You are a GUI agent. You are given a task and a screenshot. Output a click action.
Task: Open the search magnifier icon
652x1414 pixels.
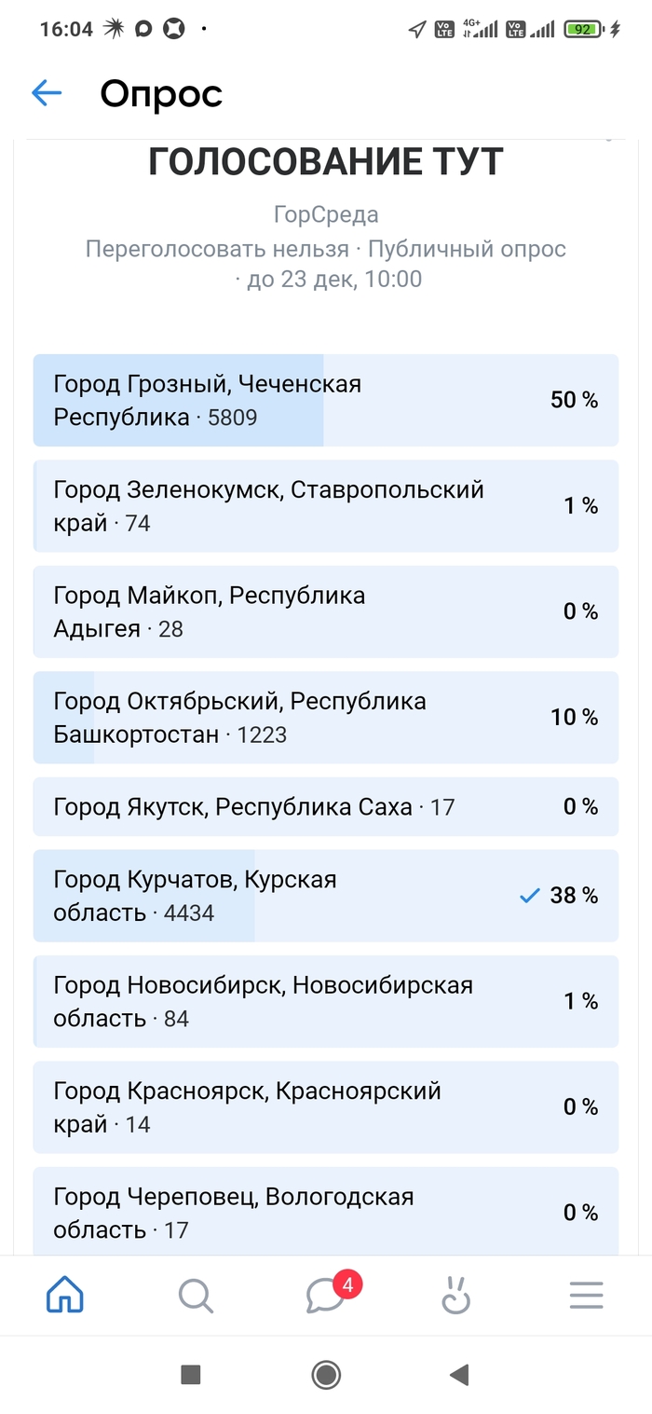pos(196,1296)
